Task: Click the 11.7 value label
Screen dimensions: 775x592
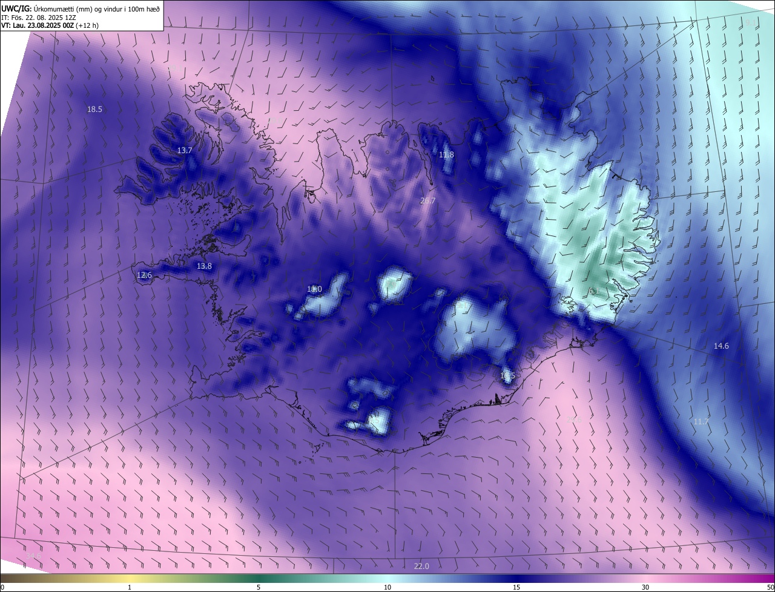Action: (x=701, y=421)
